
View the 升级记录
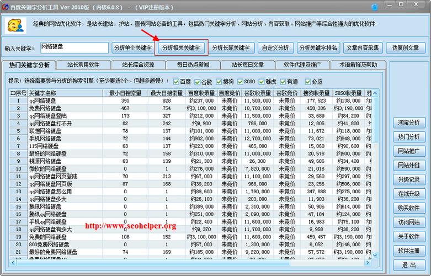[409, 180]
